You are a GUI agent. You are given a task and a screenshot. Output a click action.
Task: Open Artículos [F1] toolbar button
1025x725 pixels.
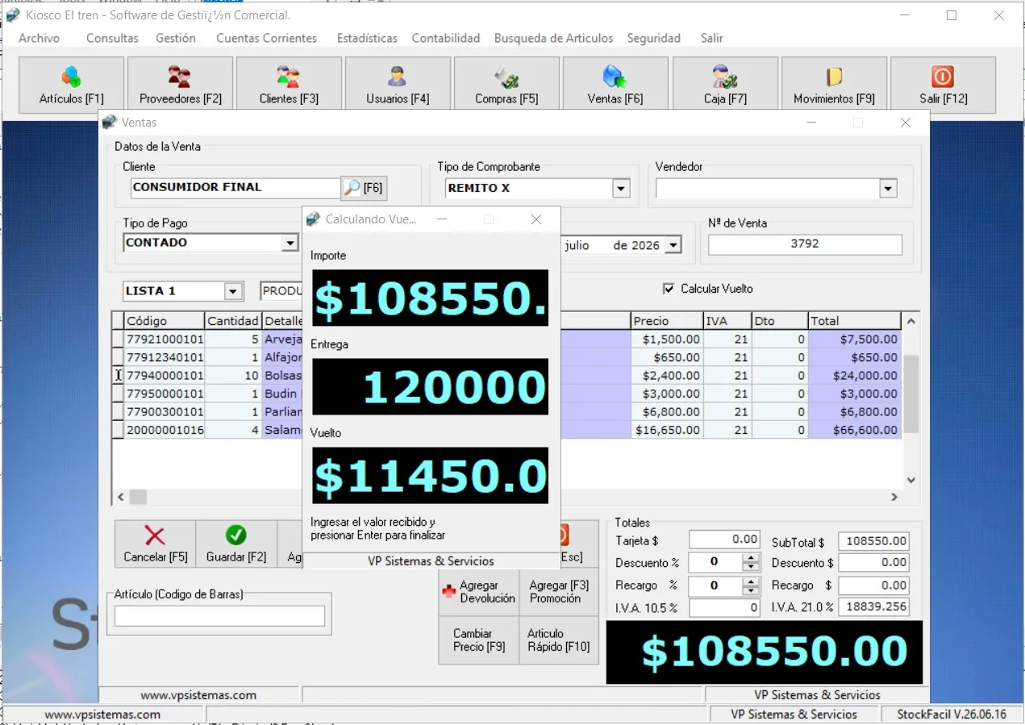click(71, 85)
